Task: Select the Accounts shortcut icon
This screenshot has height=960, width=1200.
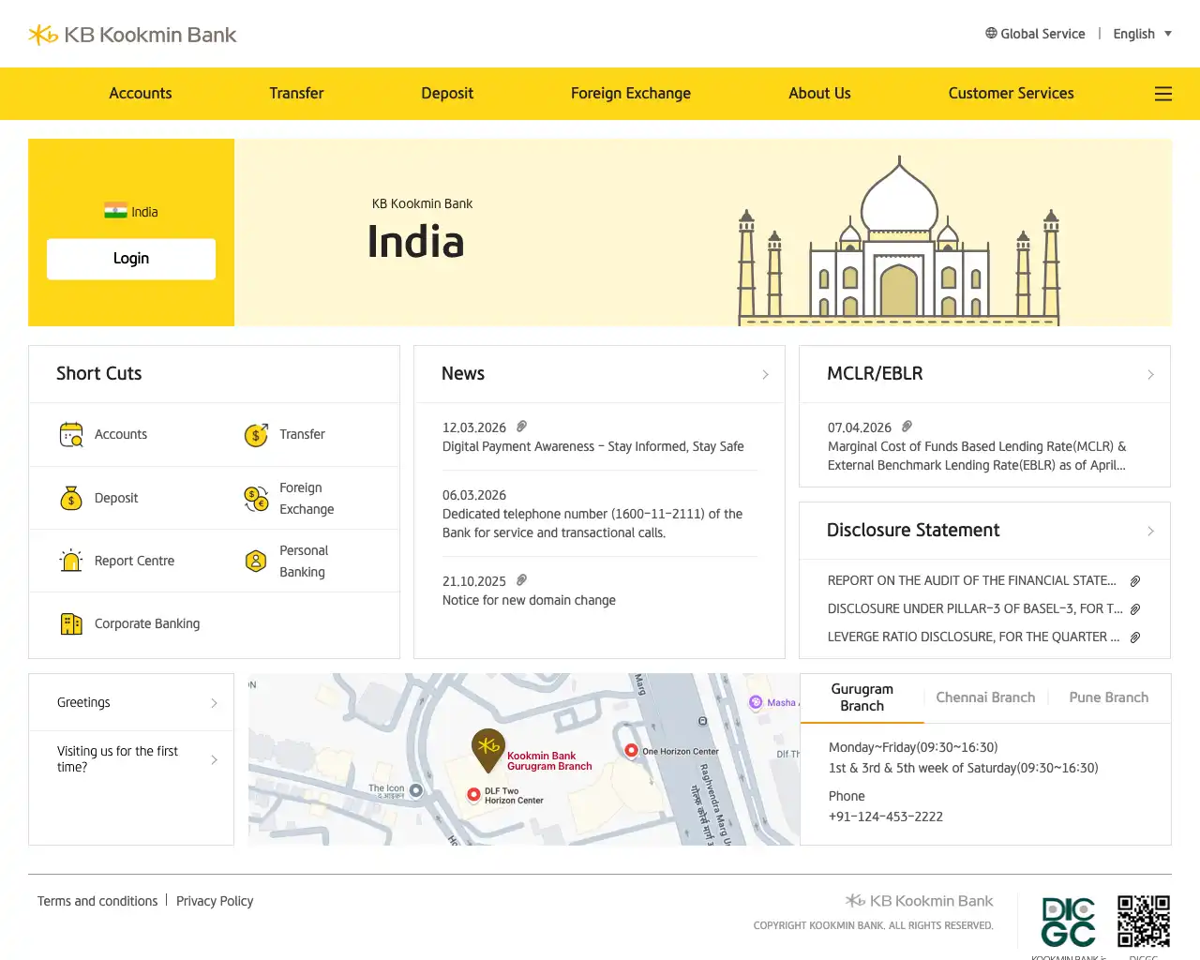Action: coord(71,434)
